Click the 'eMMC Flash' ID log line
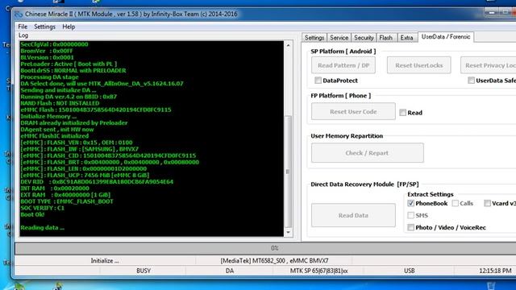The height and width of the screenshot is (290, 516). click(x=96, y=110)
